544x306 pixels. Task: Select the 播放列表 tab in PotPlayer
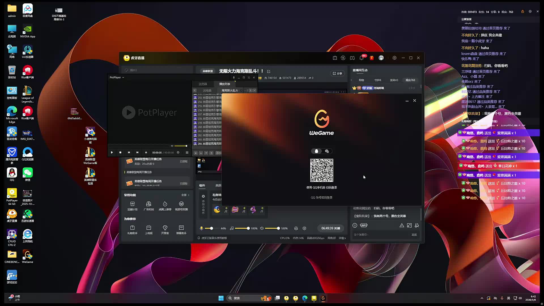[x=224, y=84]
